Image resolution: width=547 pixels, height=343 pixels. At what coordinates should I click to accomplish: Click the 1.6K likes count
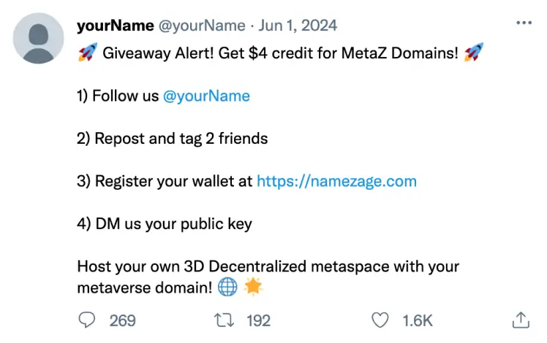click(418, 320)
